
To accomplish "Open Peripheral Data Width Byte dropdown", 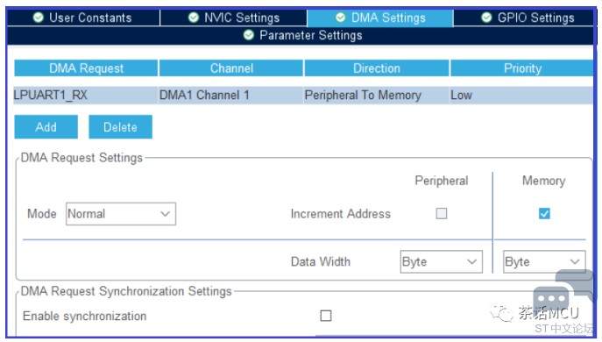I will (x=441, y=261).
